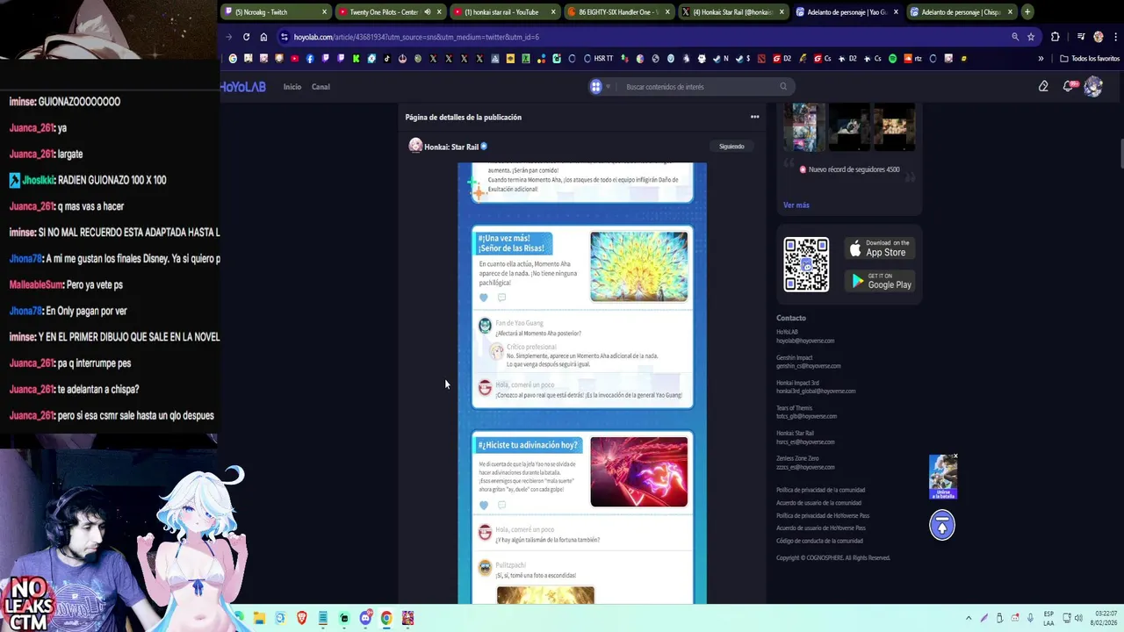
Task: Click the Siguiendo button
Action: (x=731, y=147)
